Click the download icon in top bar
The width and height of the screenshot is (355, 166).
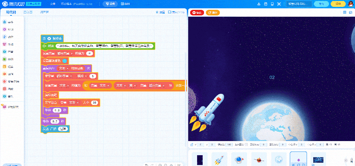[x=259, y=4]
